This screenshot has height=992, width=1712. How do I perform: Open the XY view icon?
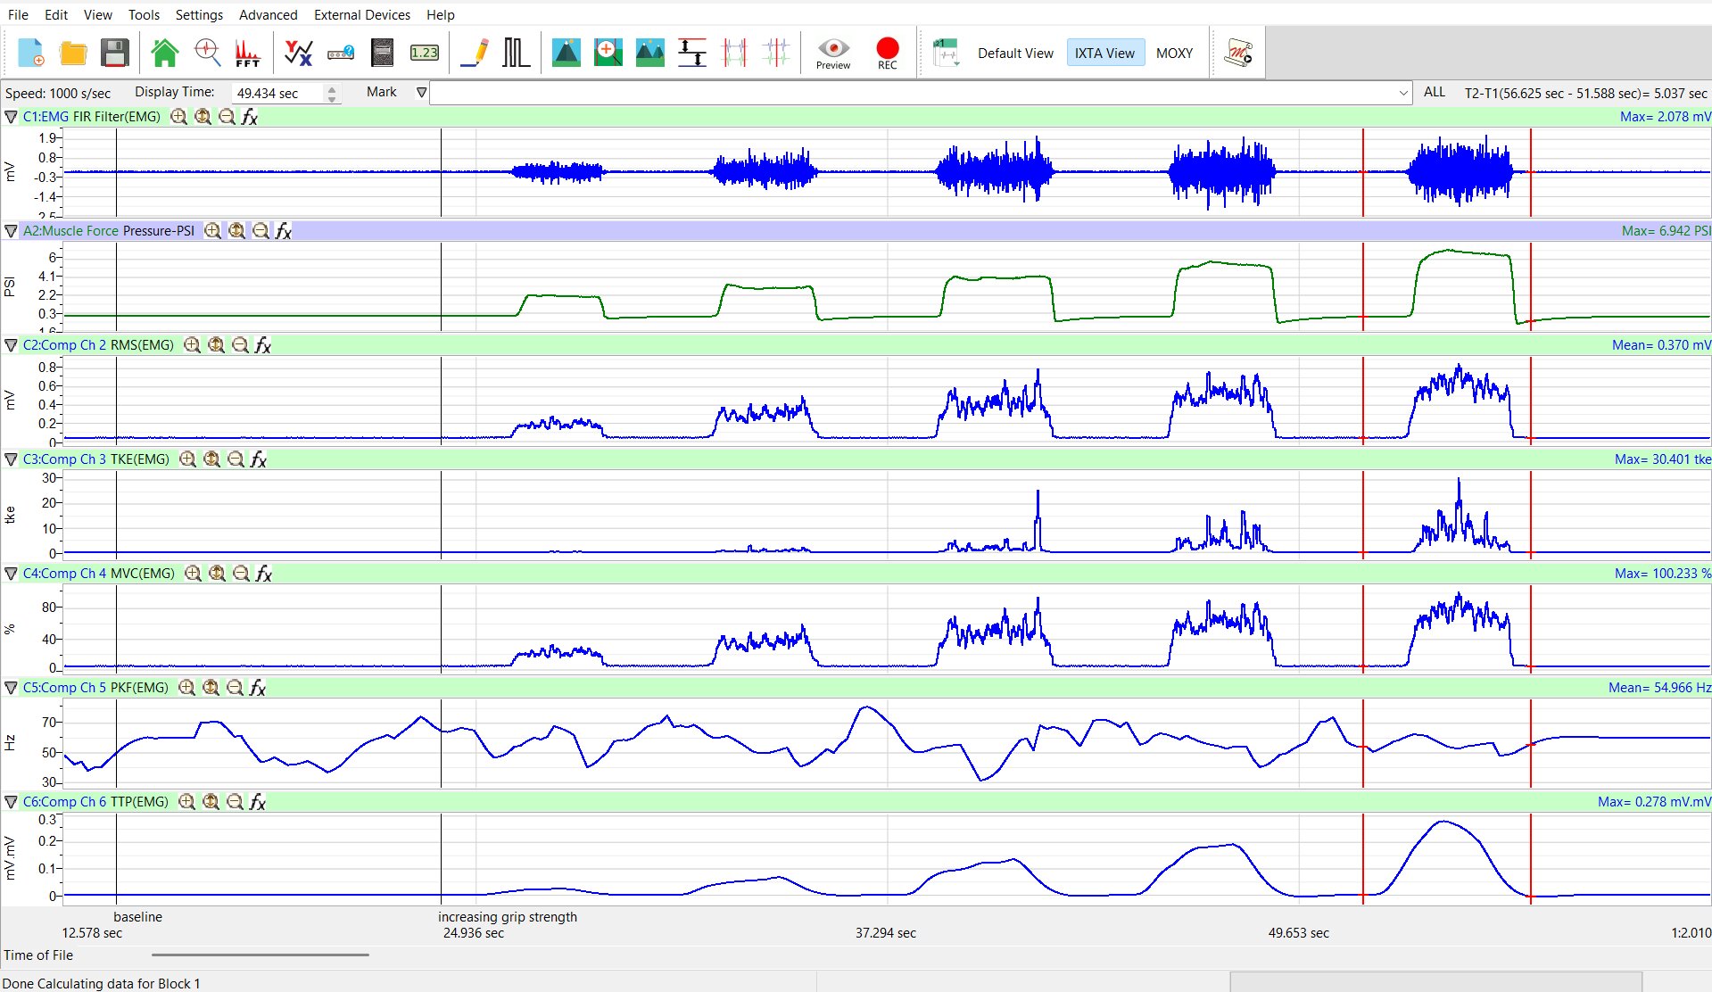click(298, 53)
